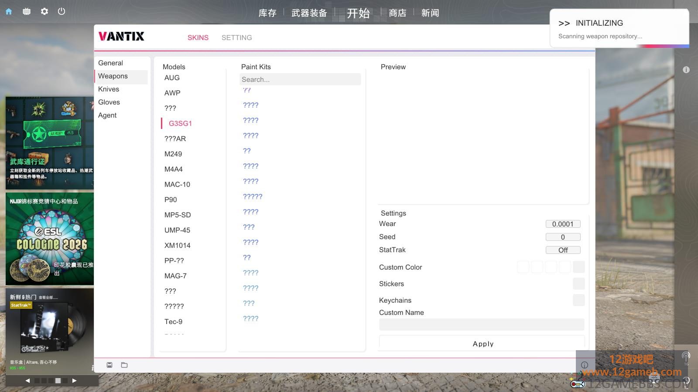The height and width of the screenshot is (392, 698).
Task: Click the Custom Name text field
Action: 482,324
